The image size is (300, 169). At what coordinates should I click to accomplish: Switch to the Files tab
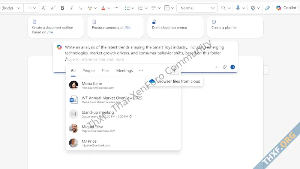105,71
